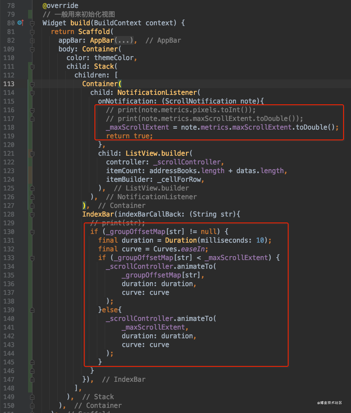Click '_cellForRow' on the itemBuilder line
This screenshot has height=413, width=351.
tap(179, 179)
